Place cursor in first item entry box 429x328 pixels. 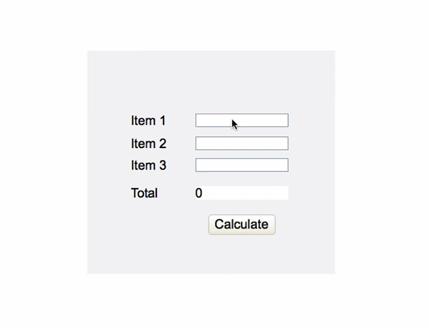coord(242,121)
